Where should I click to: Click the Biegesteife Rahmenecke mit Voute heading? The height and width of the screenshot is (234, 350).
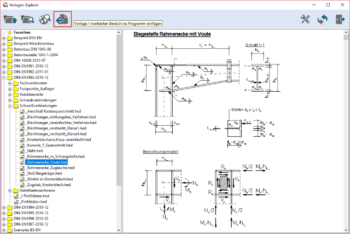click(172, 34)
